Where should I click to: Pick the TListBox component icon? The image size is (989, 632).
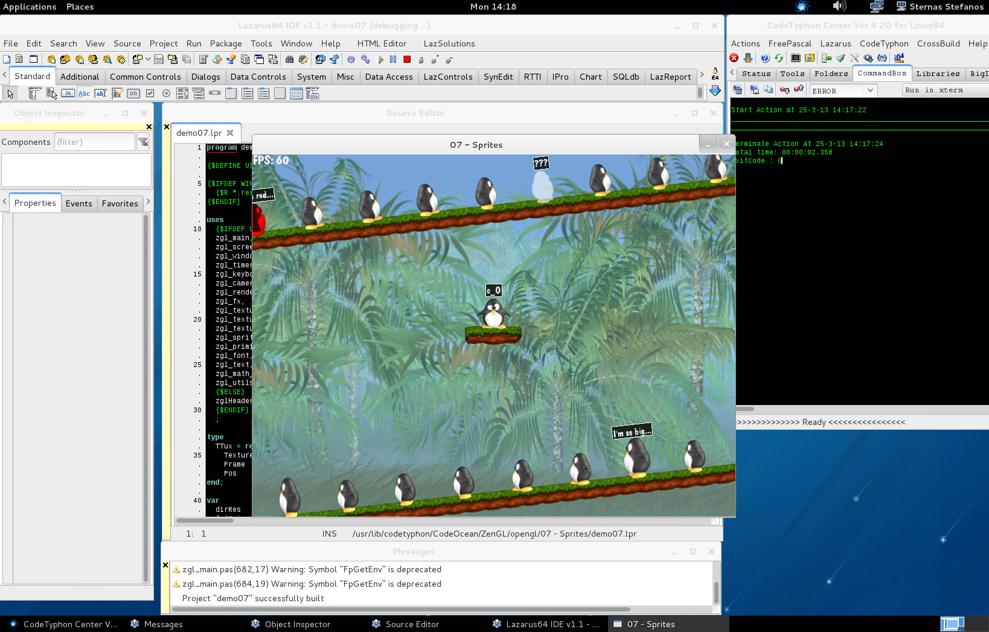(182, 93)
